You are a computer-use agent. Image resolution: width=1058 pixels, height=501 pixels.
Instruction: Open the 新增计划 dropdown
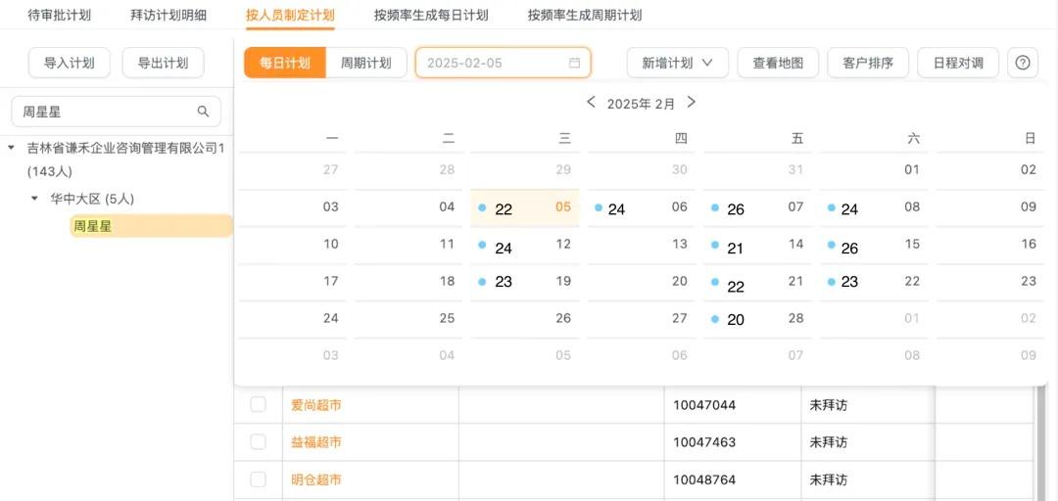click(677, 63)
